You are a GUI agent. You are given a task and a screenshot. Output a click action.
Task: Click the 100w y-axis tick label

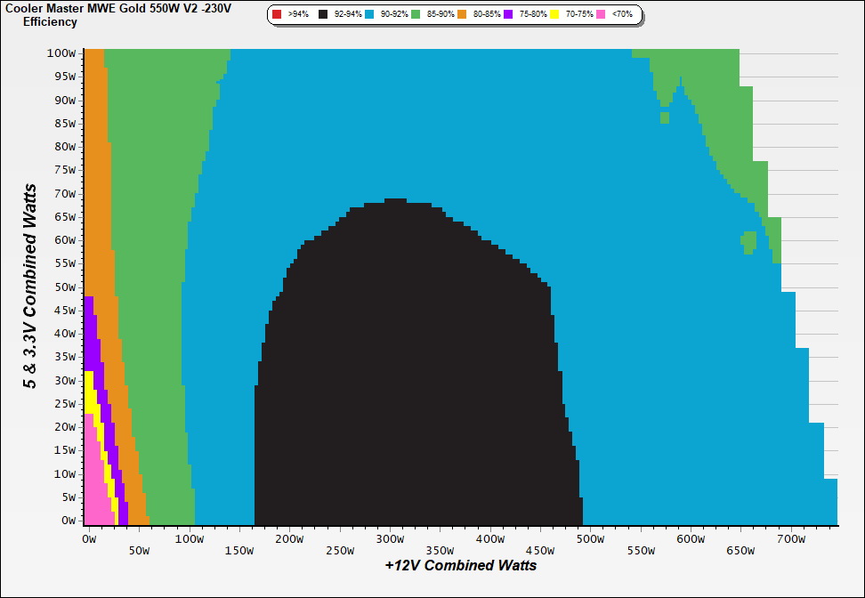(x=61, y=53)
